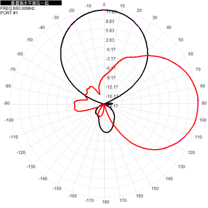
Task: Click the "-20" angle label
Action: [x=71, y=10]
